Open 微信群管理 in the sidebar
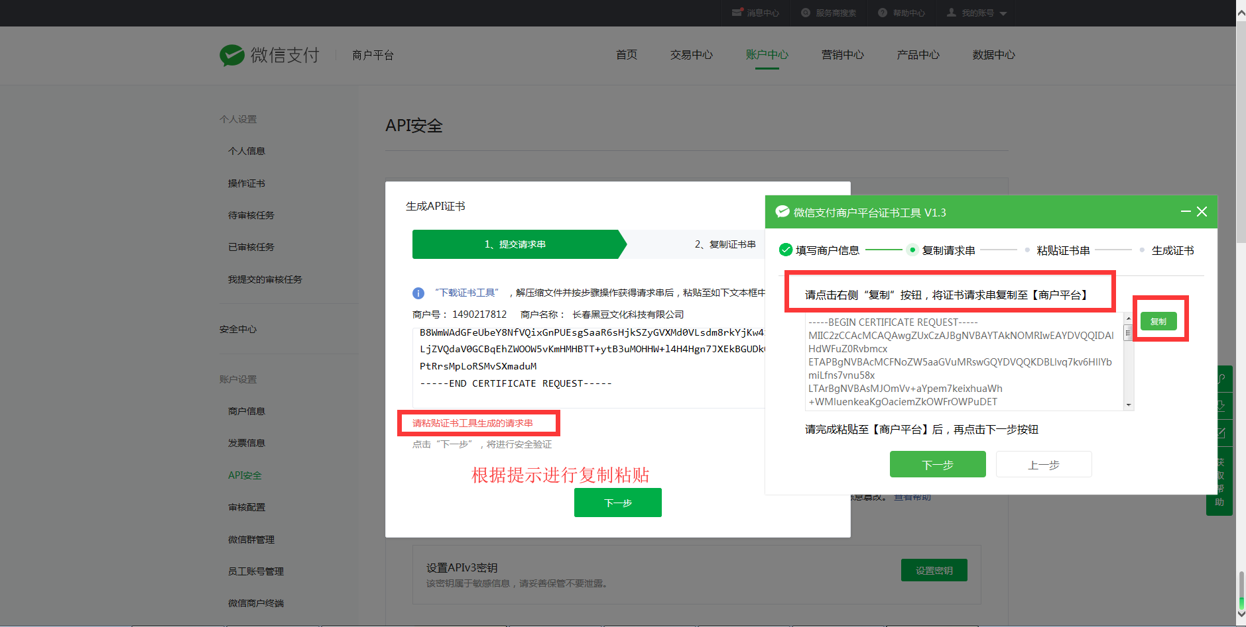 [251, 540]
